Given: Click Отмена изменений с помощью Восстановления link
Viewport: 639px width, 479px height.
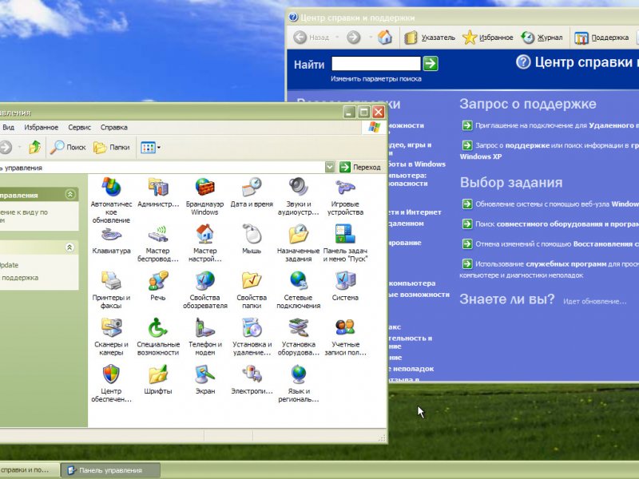Looking at the screenshot, I should coord(550,244).
